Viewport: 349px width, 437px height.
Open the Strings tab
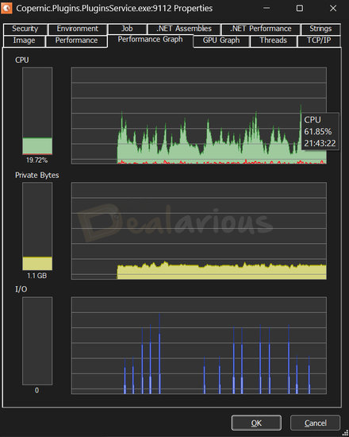[320, 29]
